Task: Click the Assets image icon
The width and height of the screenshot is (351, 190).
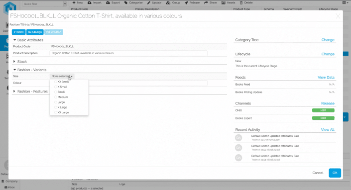Action: 223,2
